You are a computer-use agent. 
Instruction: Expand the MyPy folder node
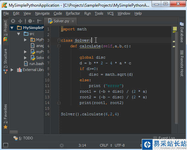tap(25, 40)
